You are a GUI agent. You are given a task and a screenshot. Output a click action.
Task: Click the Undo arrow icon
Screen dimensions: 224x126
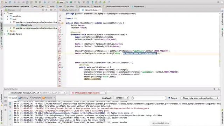coord(15,2)
